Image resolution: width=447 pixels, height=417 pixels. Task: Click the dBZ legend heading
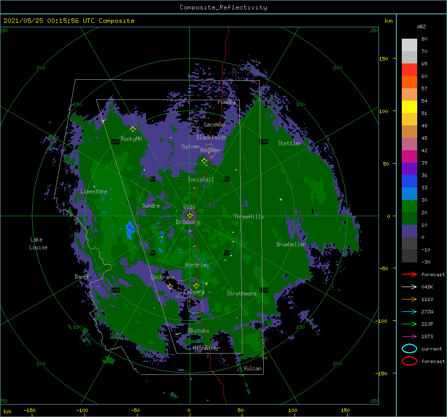(x=421, y=26)
